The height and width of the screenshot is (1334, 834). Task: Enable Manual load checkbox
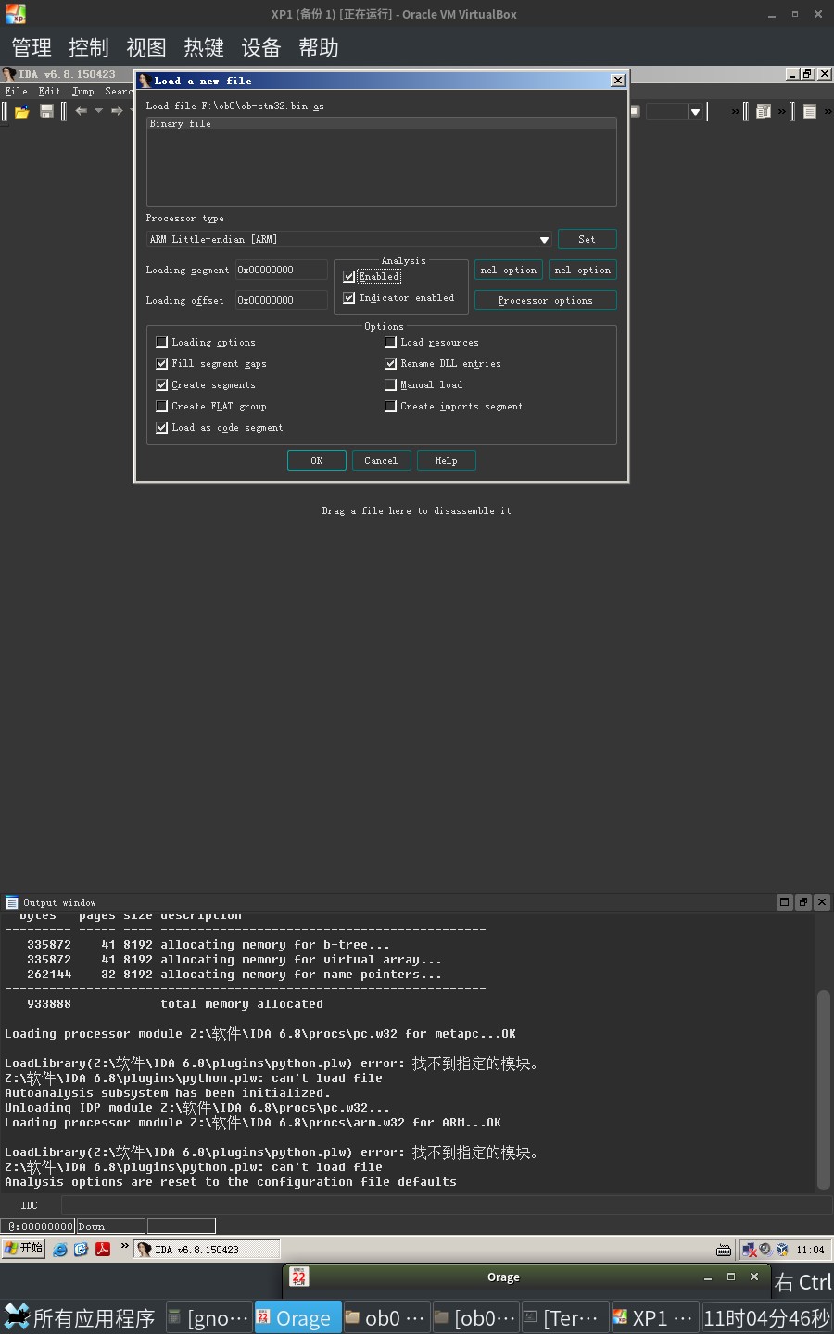[390, 384]
